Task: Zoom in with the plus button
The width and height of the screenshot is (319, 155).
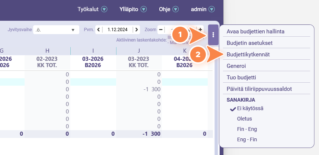Action: pos(200,30)
